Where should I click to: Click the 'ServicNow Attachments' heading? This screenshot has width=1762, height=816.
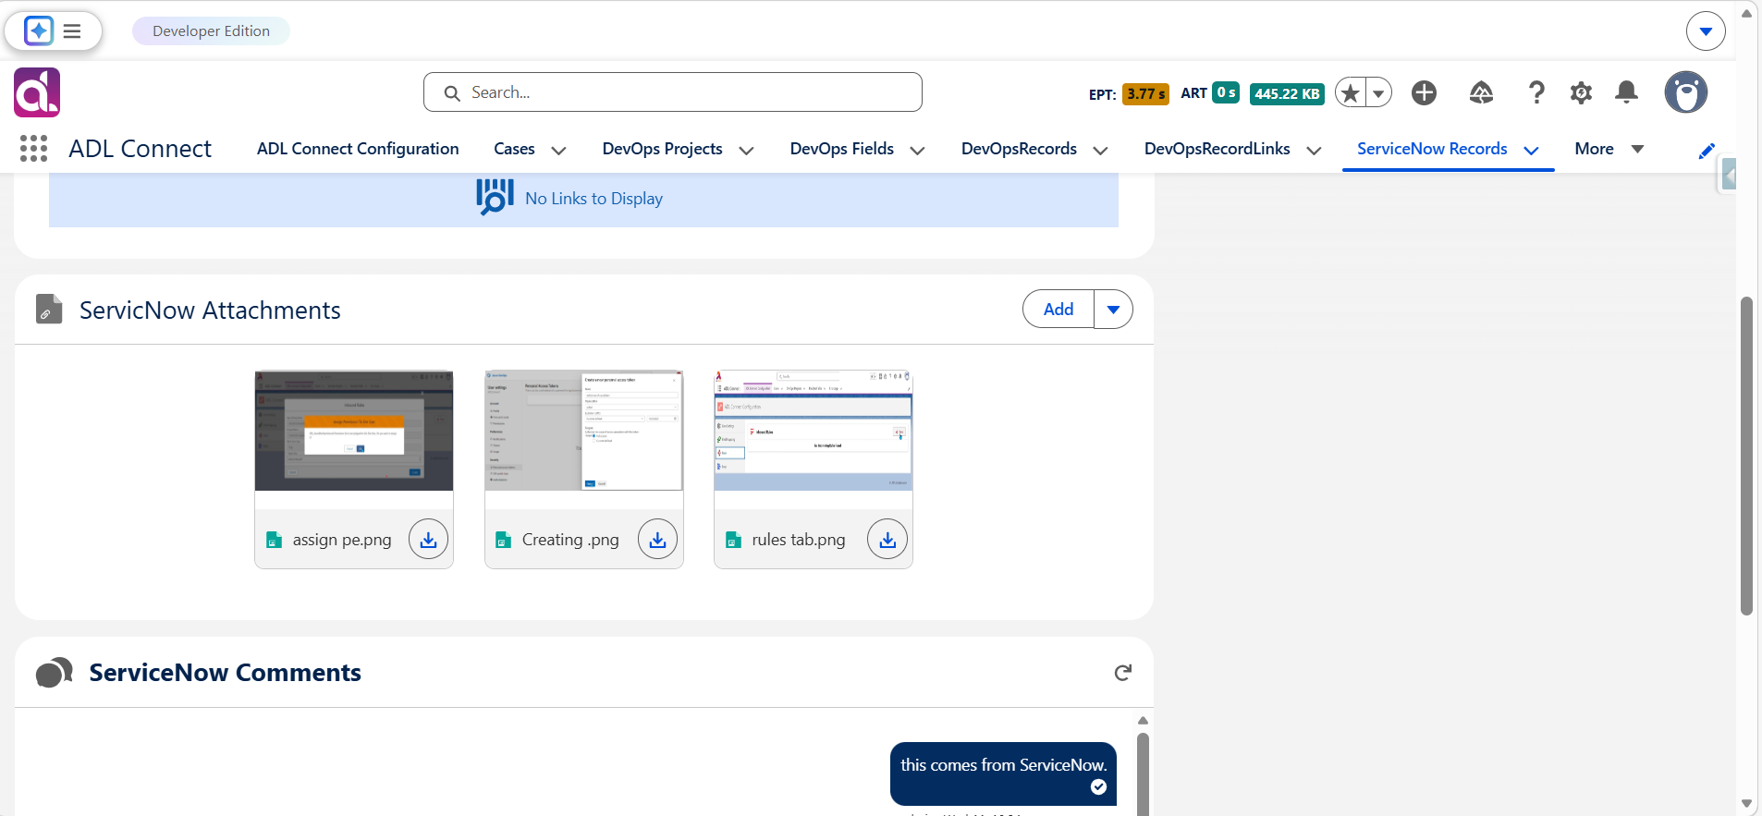210,311
